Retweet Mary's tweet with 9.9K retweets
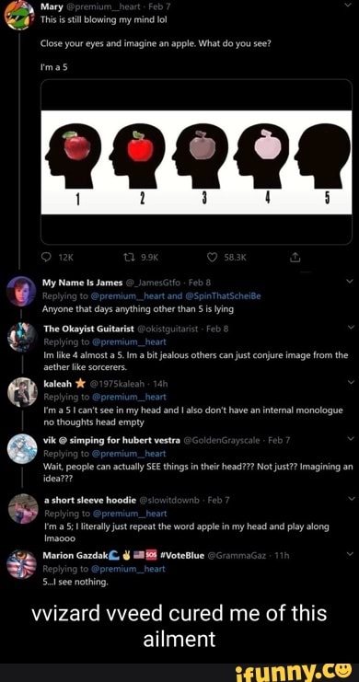 [x=130, y=258]
